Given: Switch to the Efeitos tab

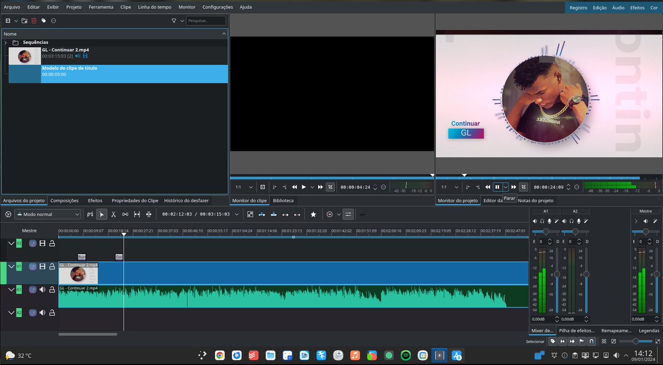Looking at the screenshot, I should [95, 200].
